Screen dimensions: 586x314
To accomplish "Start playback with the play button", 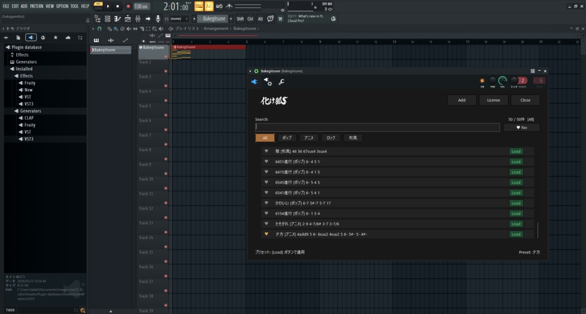I will [x=108, y=6].
